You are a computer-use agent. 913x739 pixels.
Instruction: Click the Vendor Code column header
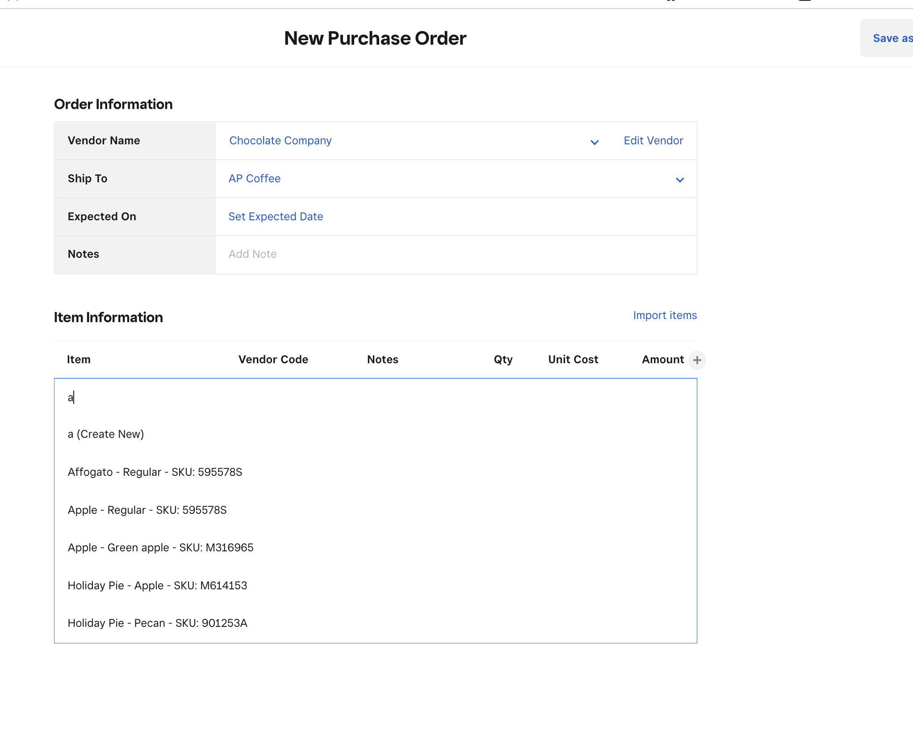[273, 360]
